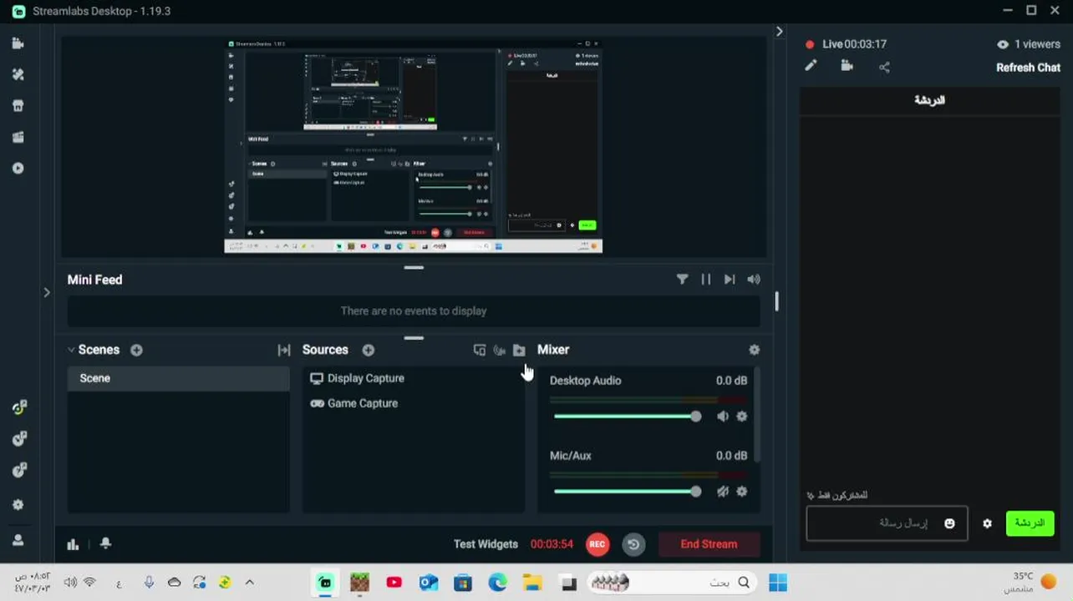Open the Themes icon in left sidebar
The image size is (1073, 601).
point(18,74)
